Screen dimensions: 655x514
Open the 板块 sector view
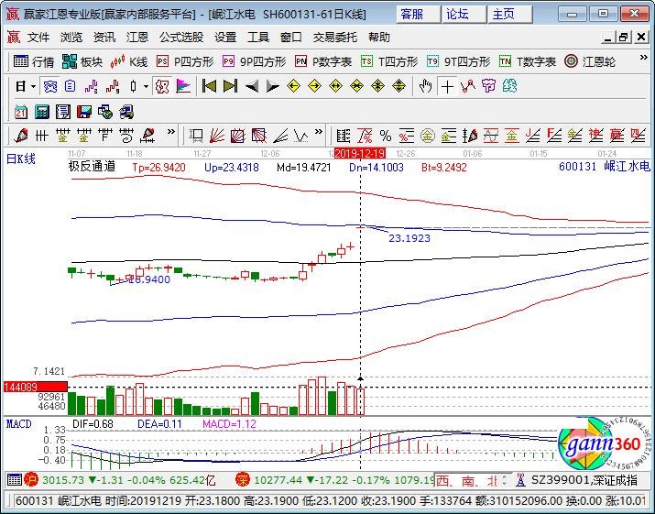[82, 62]
